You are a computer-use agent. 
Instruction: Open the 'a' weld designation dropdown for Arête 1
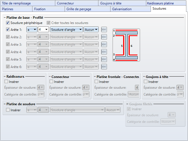[x=32, y=29]
